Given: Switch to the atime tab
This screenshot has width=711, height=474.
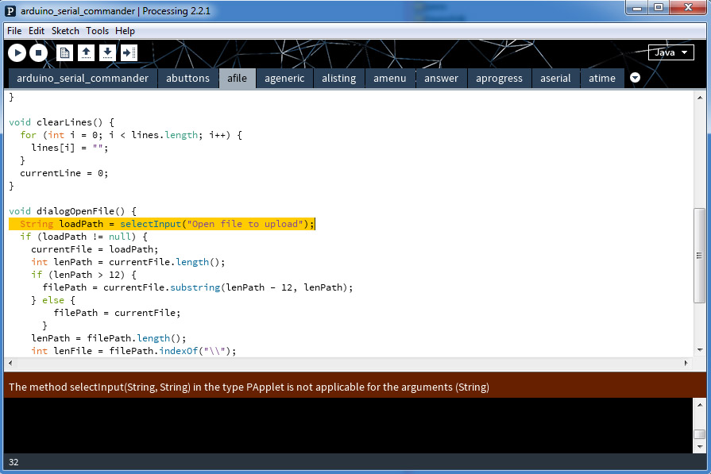Looking at the screenshot, I should [601, 79].
